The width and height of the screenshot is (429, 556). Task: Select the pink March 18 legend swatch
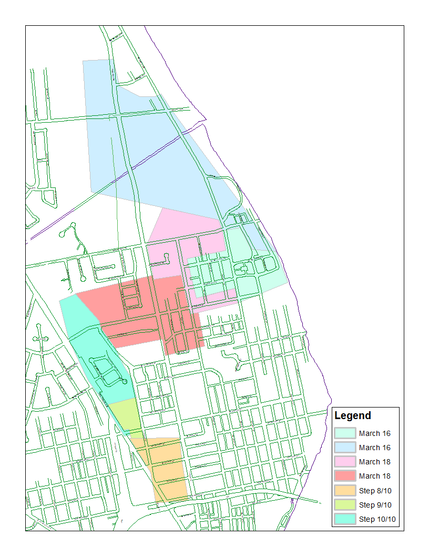click(x=345, y=462)
